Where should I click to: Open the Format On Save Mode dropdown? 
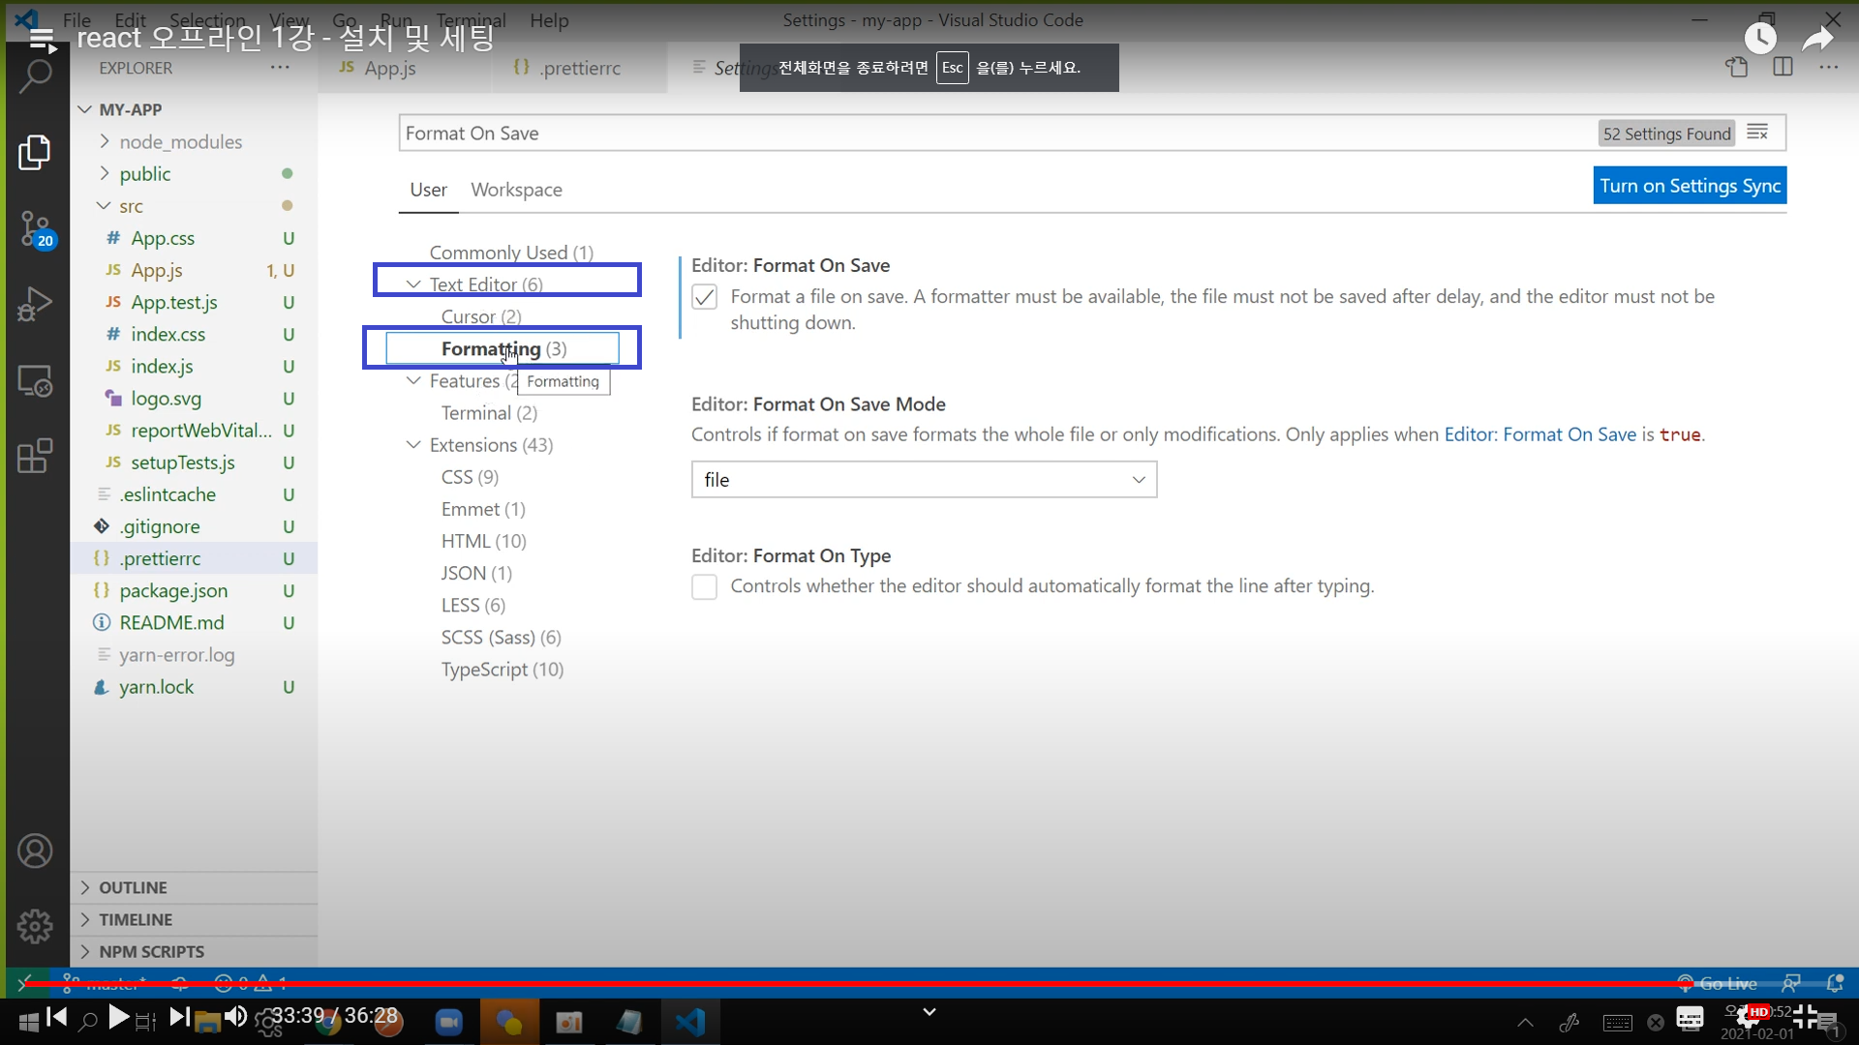tap(924, 480)
